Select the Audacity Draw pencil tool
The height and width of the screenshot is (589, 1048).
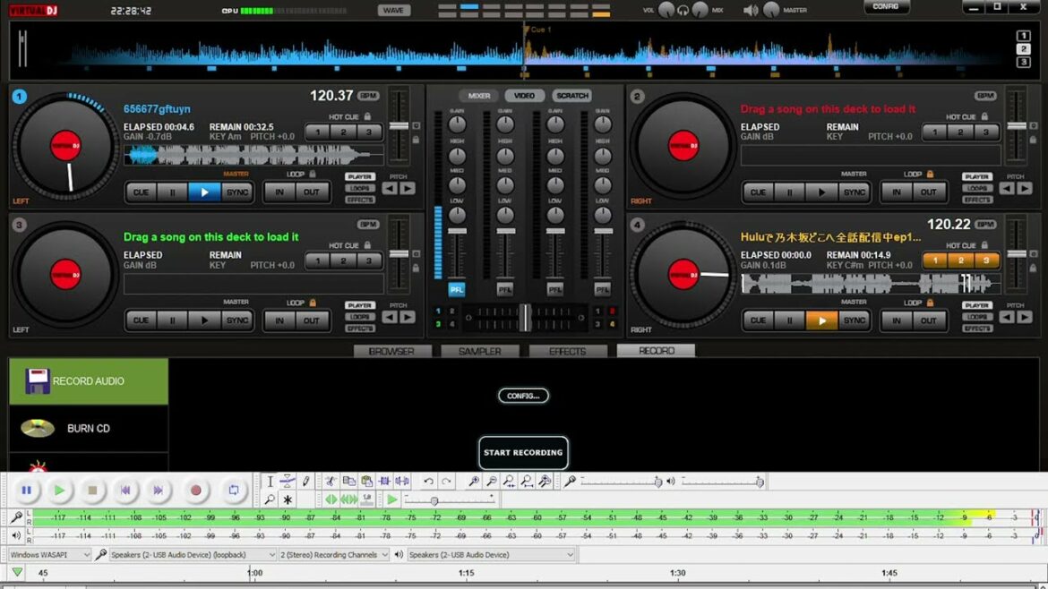[305, 482]
